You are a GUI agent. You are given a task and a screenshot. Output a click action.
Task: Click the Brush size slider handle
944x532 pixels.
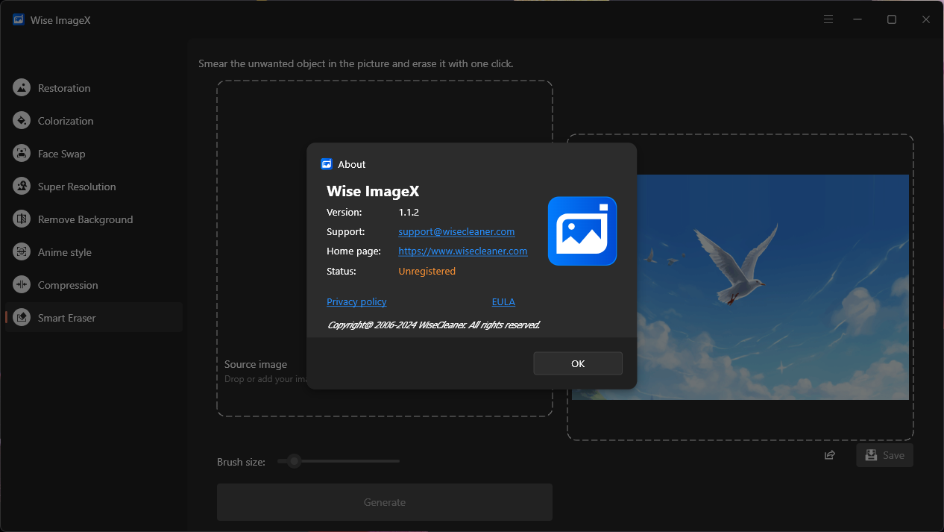click(295, 461)
